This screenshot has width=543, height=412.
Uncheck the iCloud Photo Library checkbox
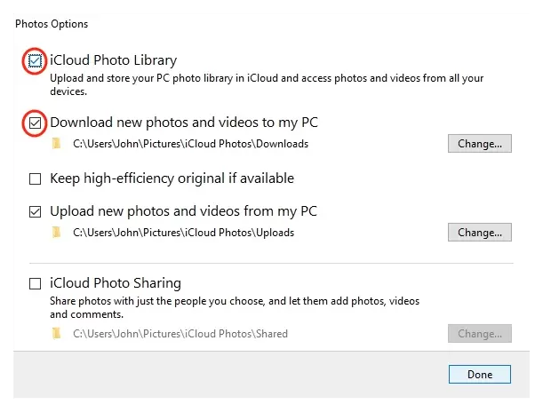point(36,61)
